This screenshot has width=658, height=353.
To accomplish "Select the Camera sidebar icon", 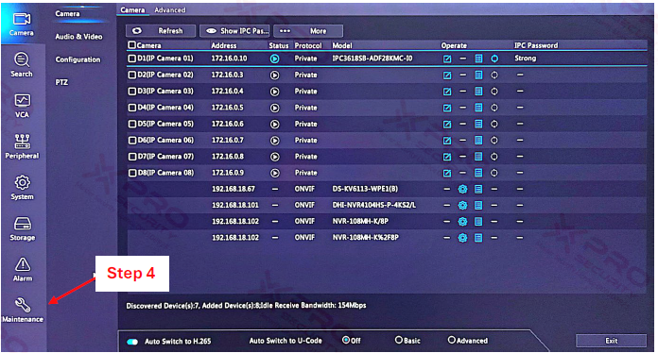I will pyautogui.click(x=22, y=25).
